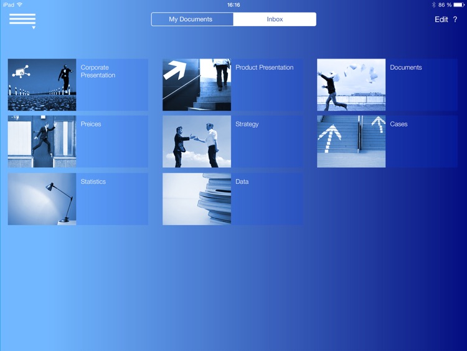Tap the Wi-Fi status icon

[x=20, y=4]
